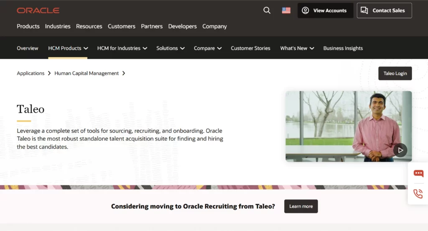Open the Customer Stories tab
The width and height of the screenshot is (428, 231).
[250, 48]
